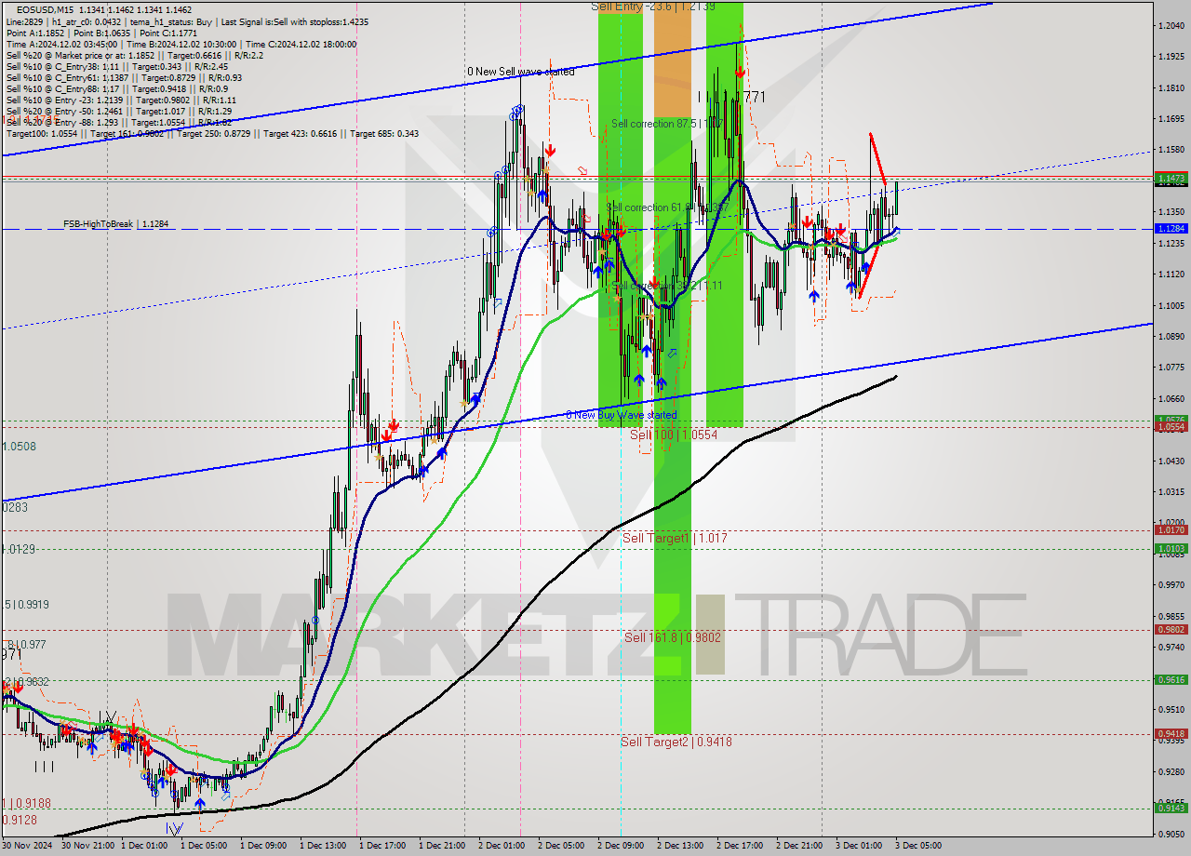Click the 1.0775 price scale value
The image size is (1191, 856).
[1171, 367]
